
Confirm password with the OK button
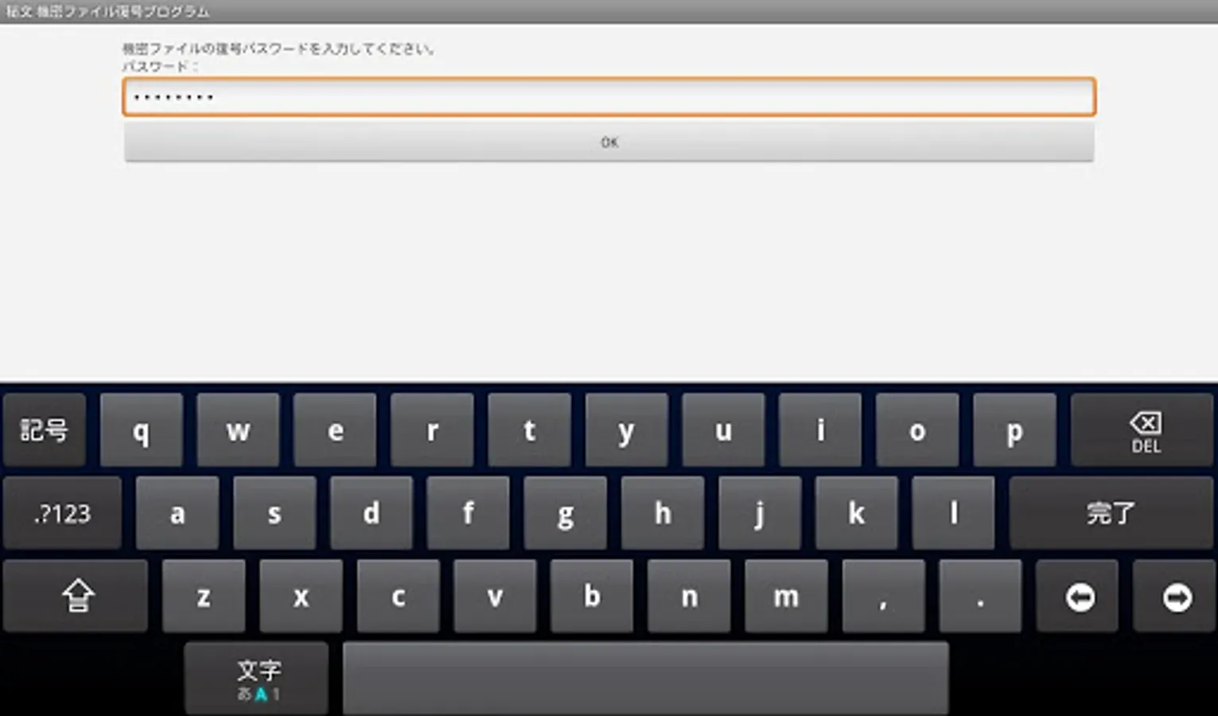(x=609, y=142)
